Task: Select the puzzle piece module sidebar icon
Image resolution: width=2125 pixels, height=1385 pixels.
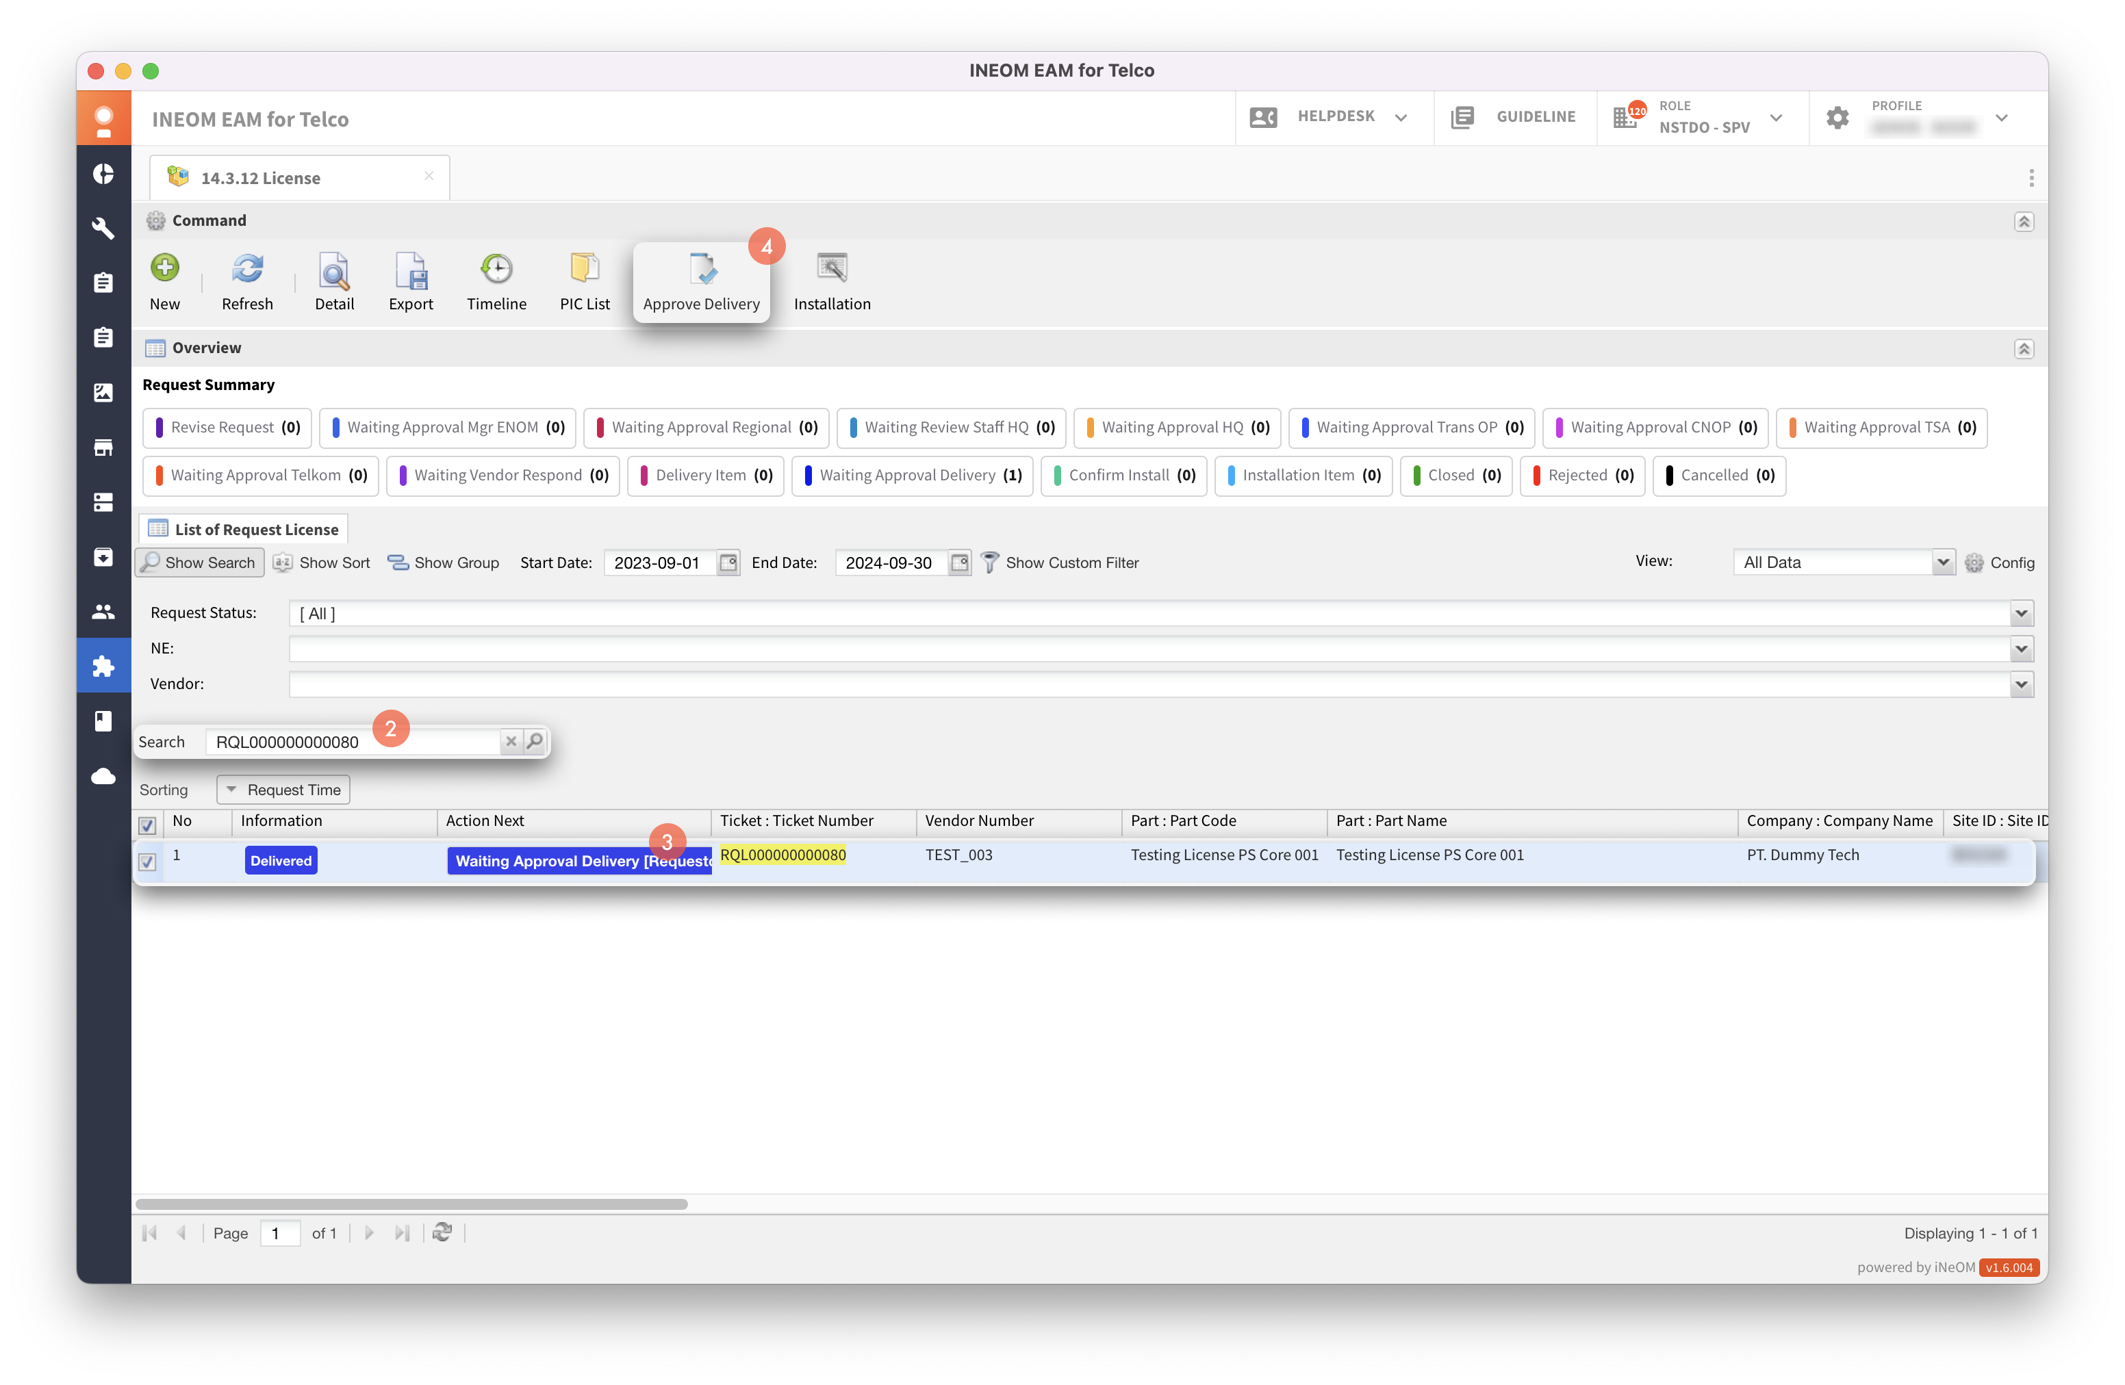Action: [x=103, y=666]
